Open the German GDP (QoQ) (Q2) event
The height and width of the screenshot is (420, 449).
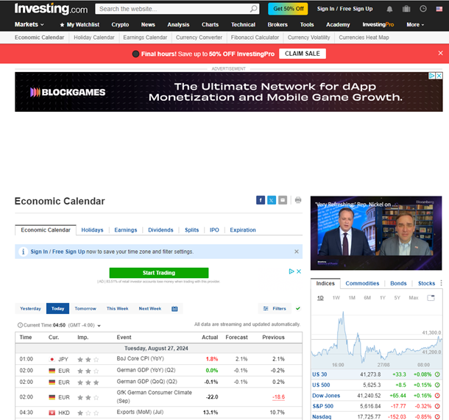pyautogui.click(x=147, y=382)
